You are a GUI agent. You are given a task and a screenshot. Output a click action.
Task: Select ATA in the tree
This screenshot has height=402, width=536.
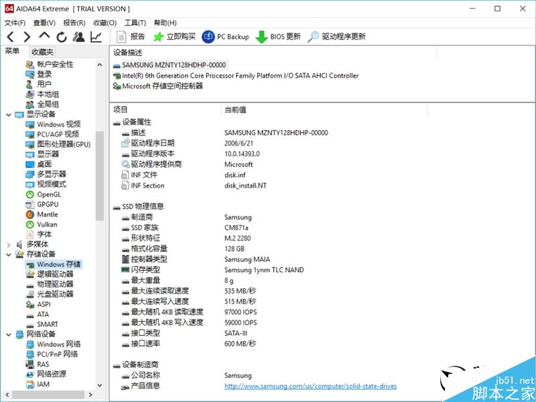tap(38, 314)
